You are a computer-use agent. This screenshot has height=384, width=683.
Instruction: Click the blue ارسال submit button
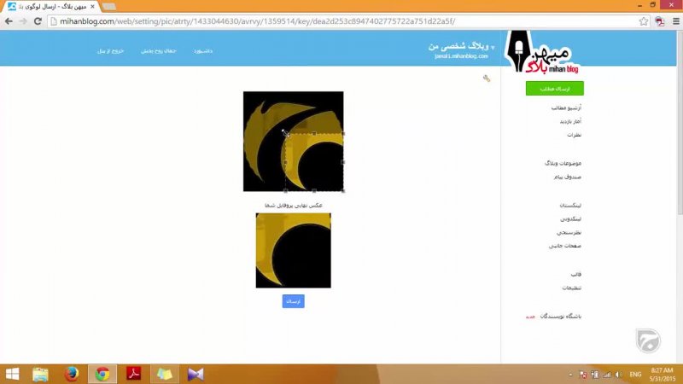click(x=293, y=301)
